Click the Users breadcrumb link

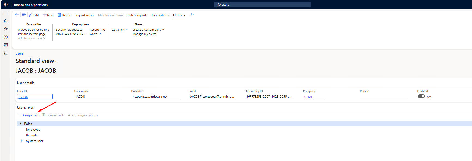(x=19, y=53)
